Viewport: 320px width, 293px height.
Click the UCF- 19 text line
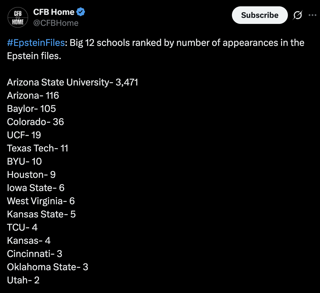tap(24, 135)
